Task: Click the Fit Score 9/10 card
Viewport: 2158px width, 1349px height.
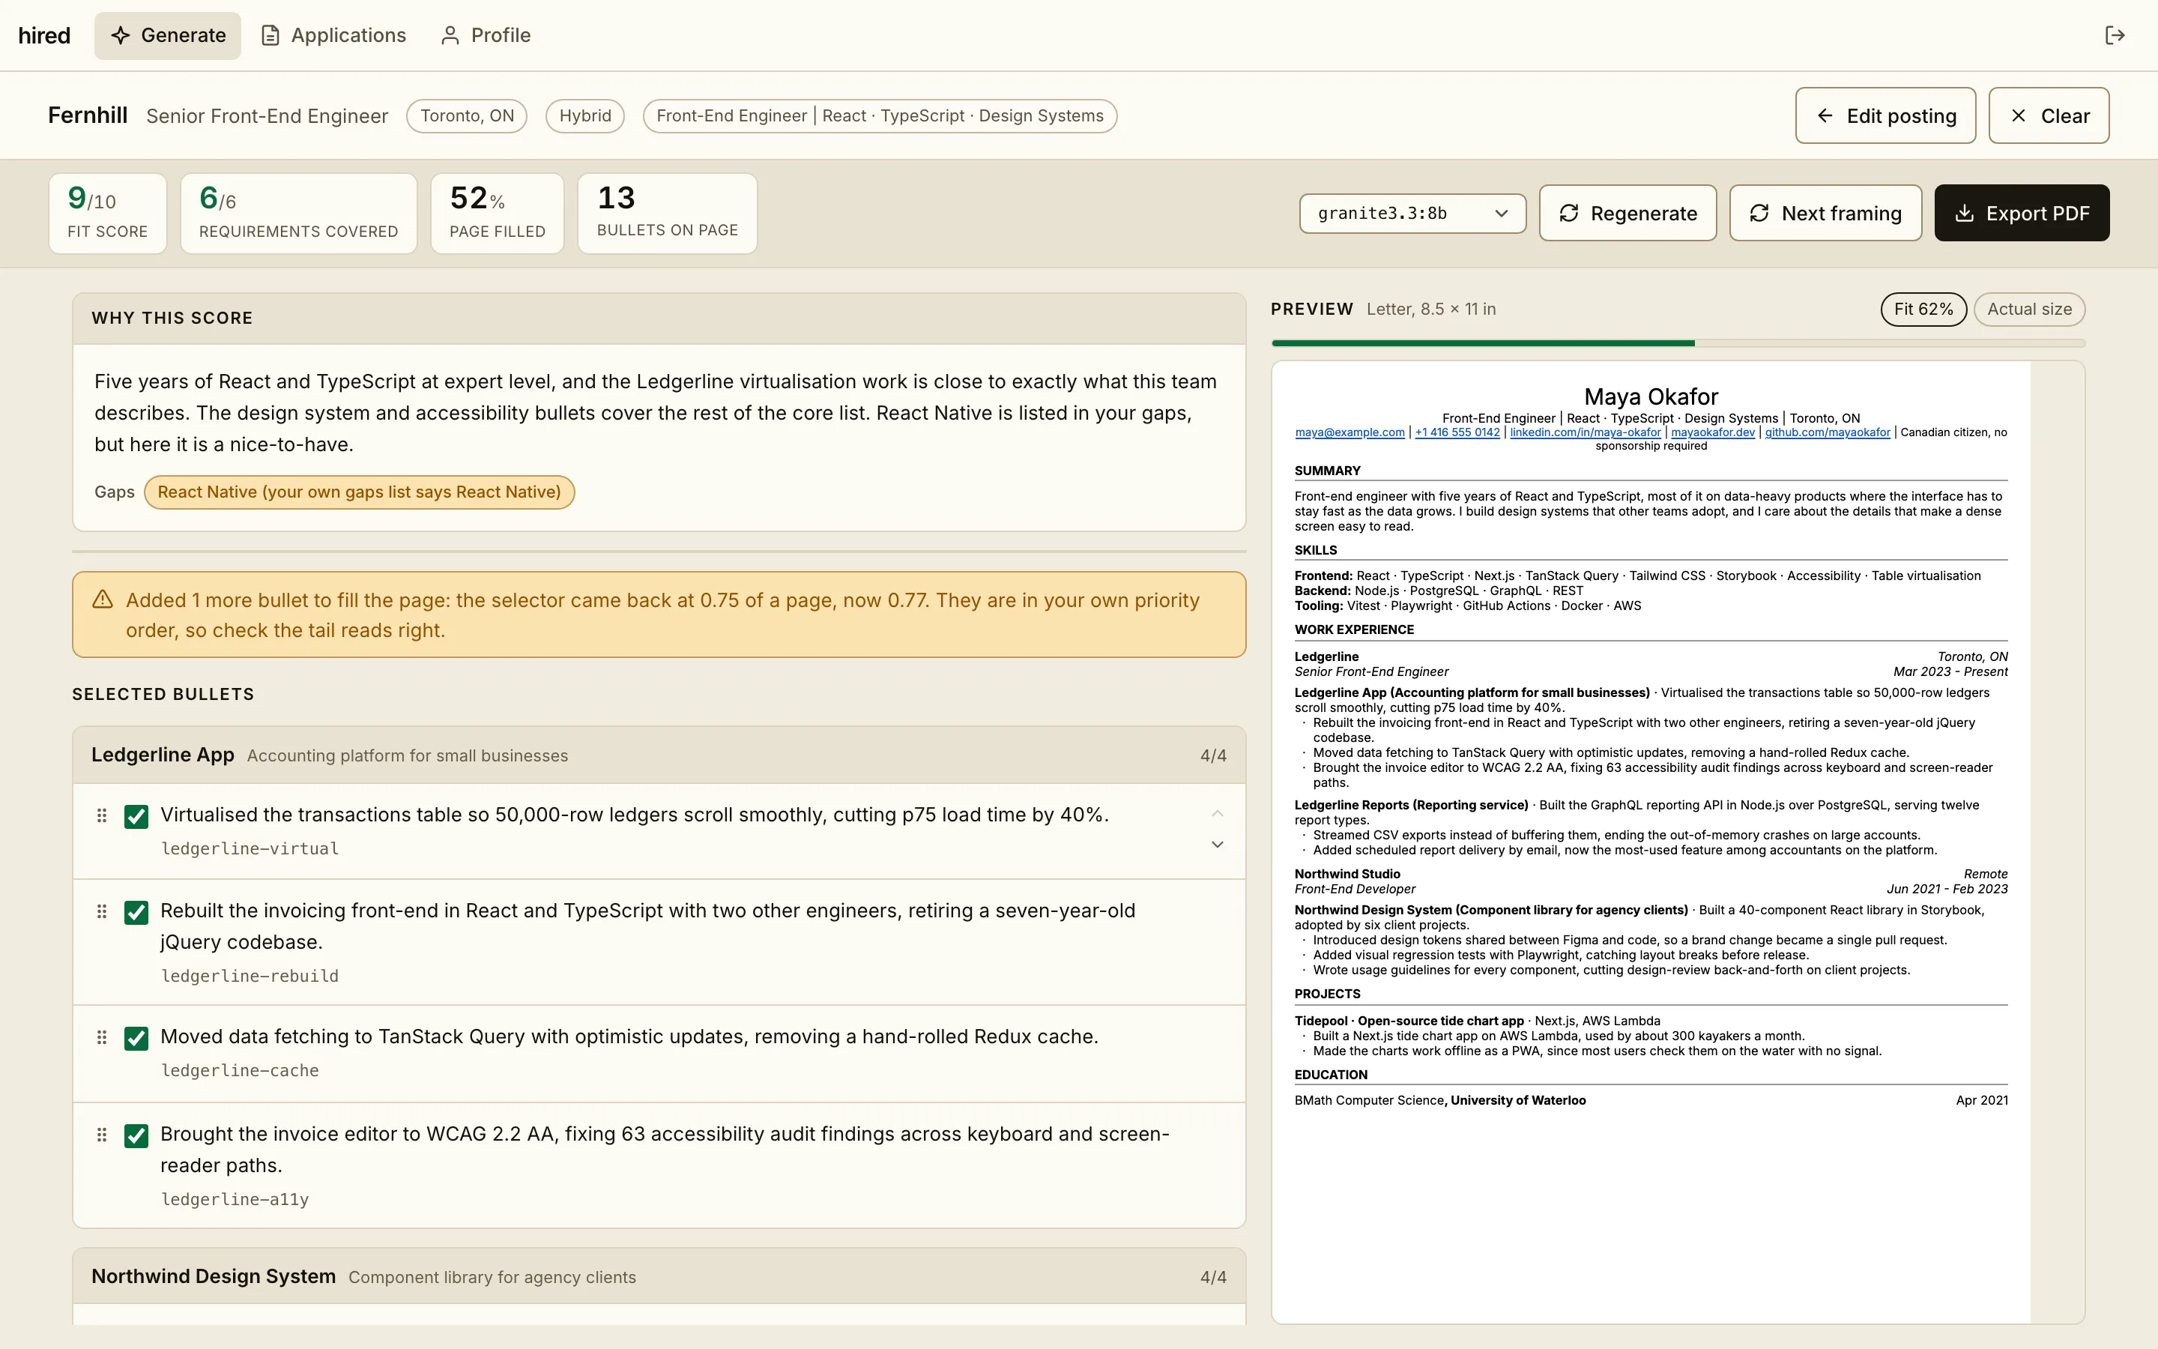Action: 108,214
